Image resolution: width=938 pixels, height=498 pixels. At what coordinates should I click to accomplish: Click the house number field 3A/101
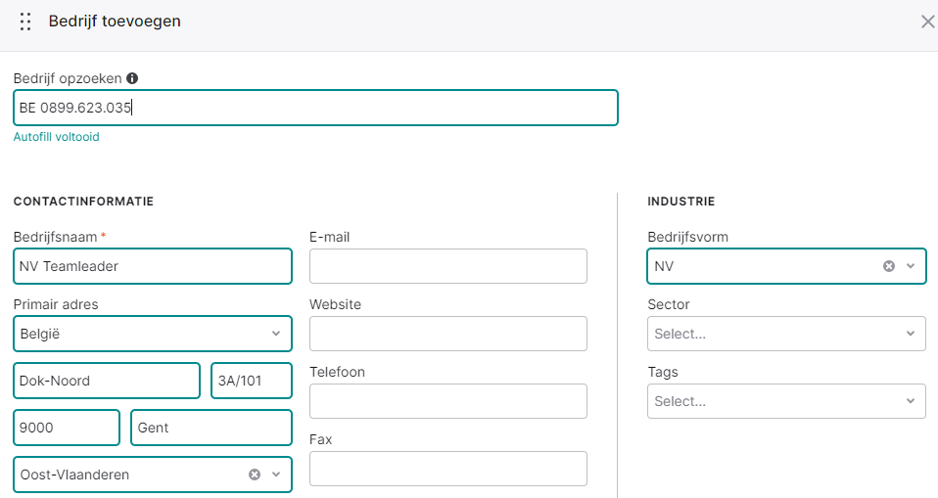pos(252,381)
